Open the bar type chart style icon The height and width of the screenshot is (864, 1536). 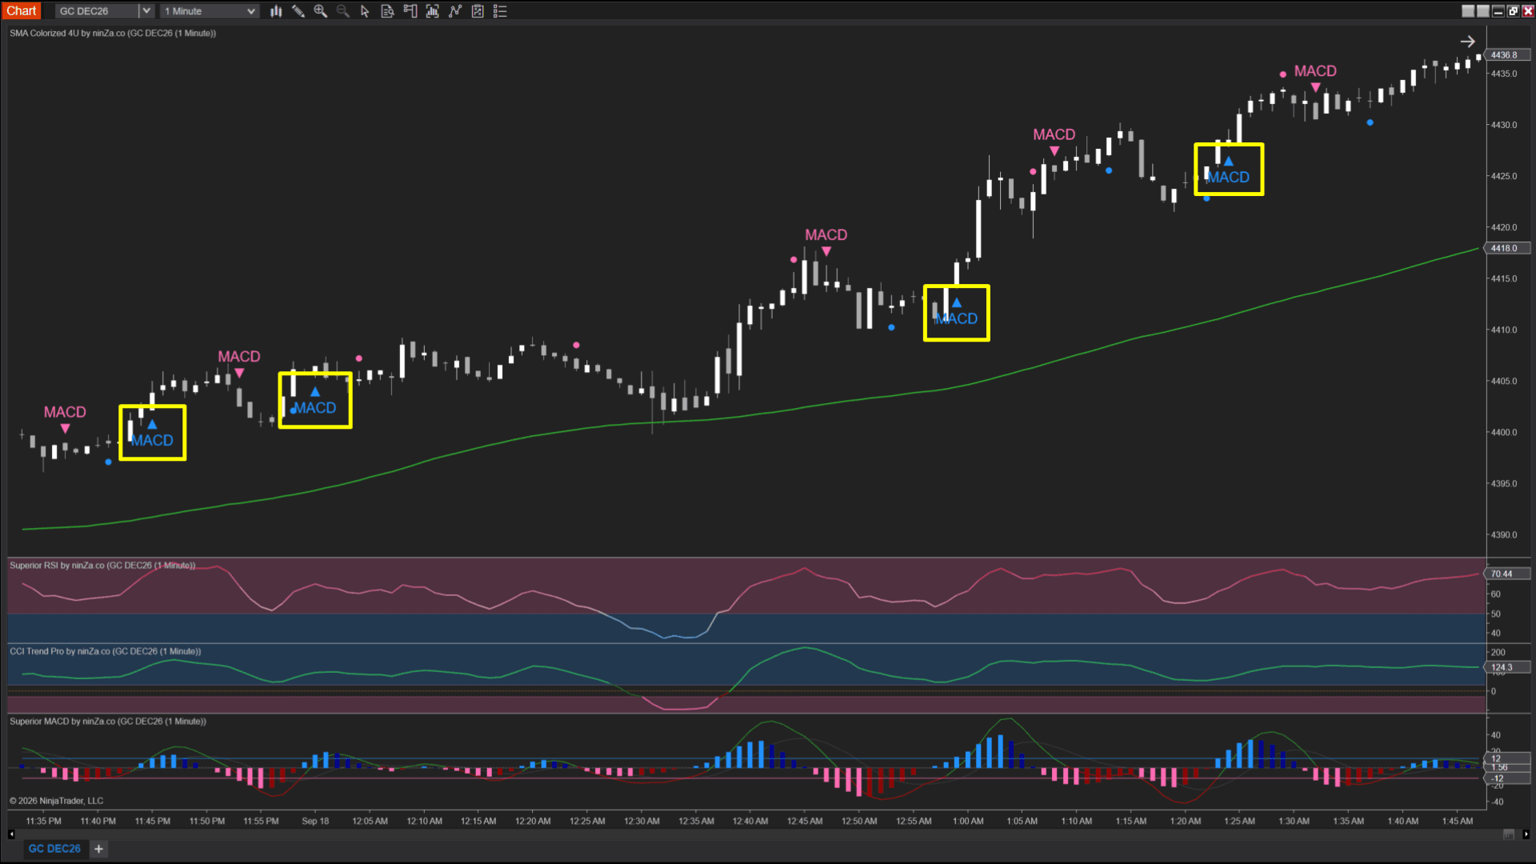(276, 11)
